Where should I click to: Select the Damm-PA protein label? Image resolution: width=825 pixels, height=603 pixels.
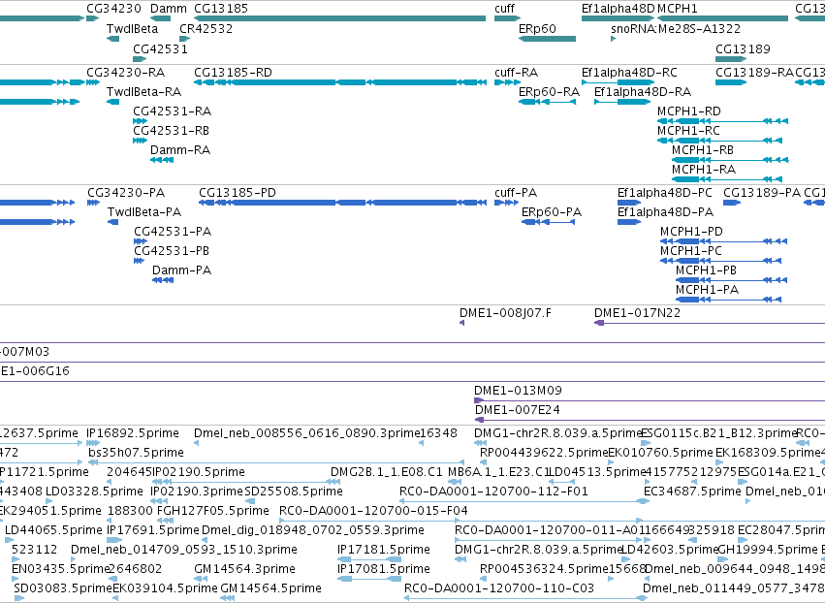[181, 270]
